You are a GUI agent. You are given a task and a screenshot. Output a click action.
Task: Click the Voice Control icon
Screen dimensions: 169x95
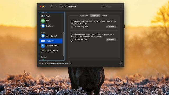pos(43,36)
